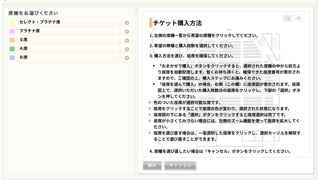323x181 pixels.
Task: Pick the S席 seat type label
Action: [x=24, y=40]
